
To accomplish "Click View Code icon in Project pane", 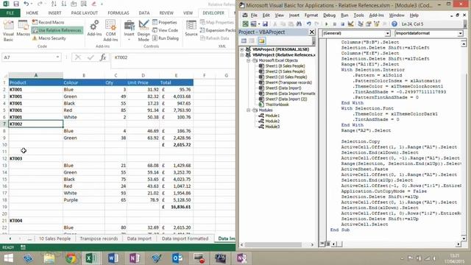I will (244, 40).
